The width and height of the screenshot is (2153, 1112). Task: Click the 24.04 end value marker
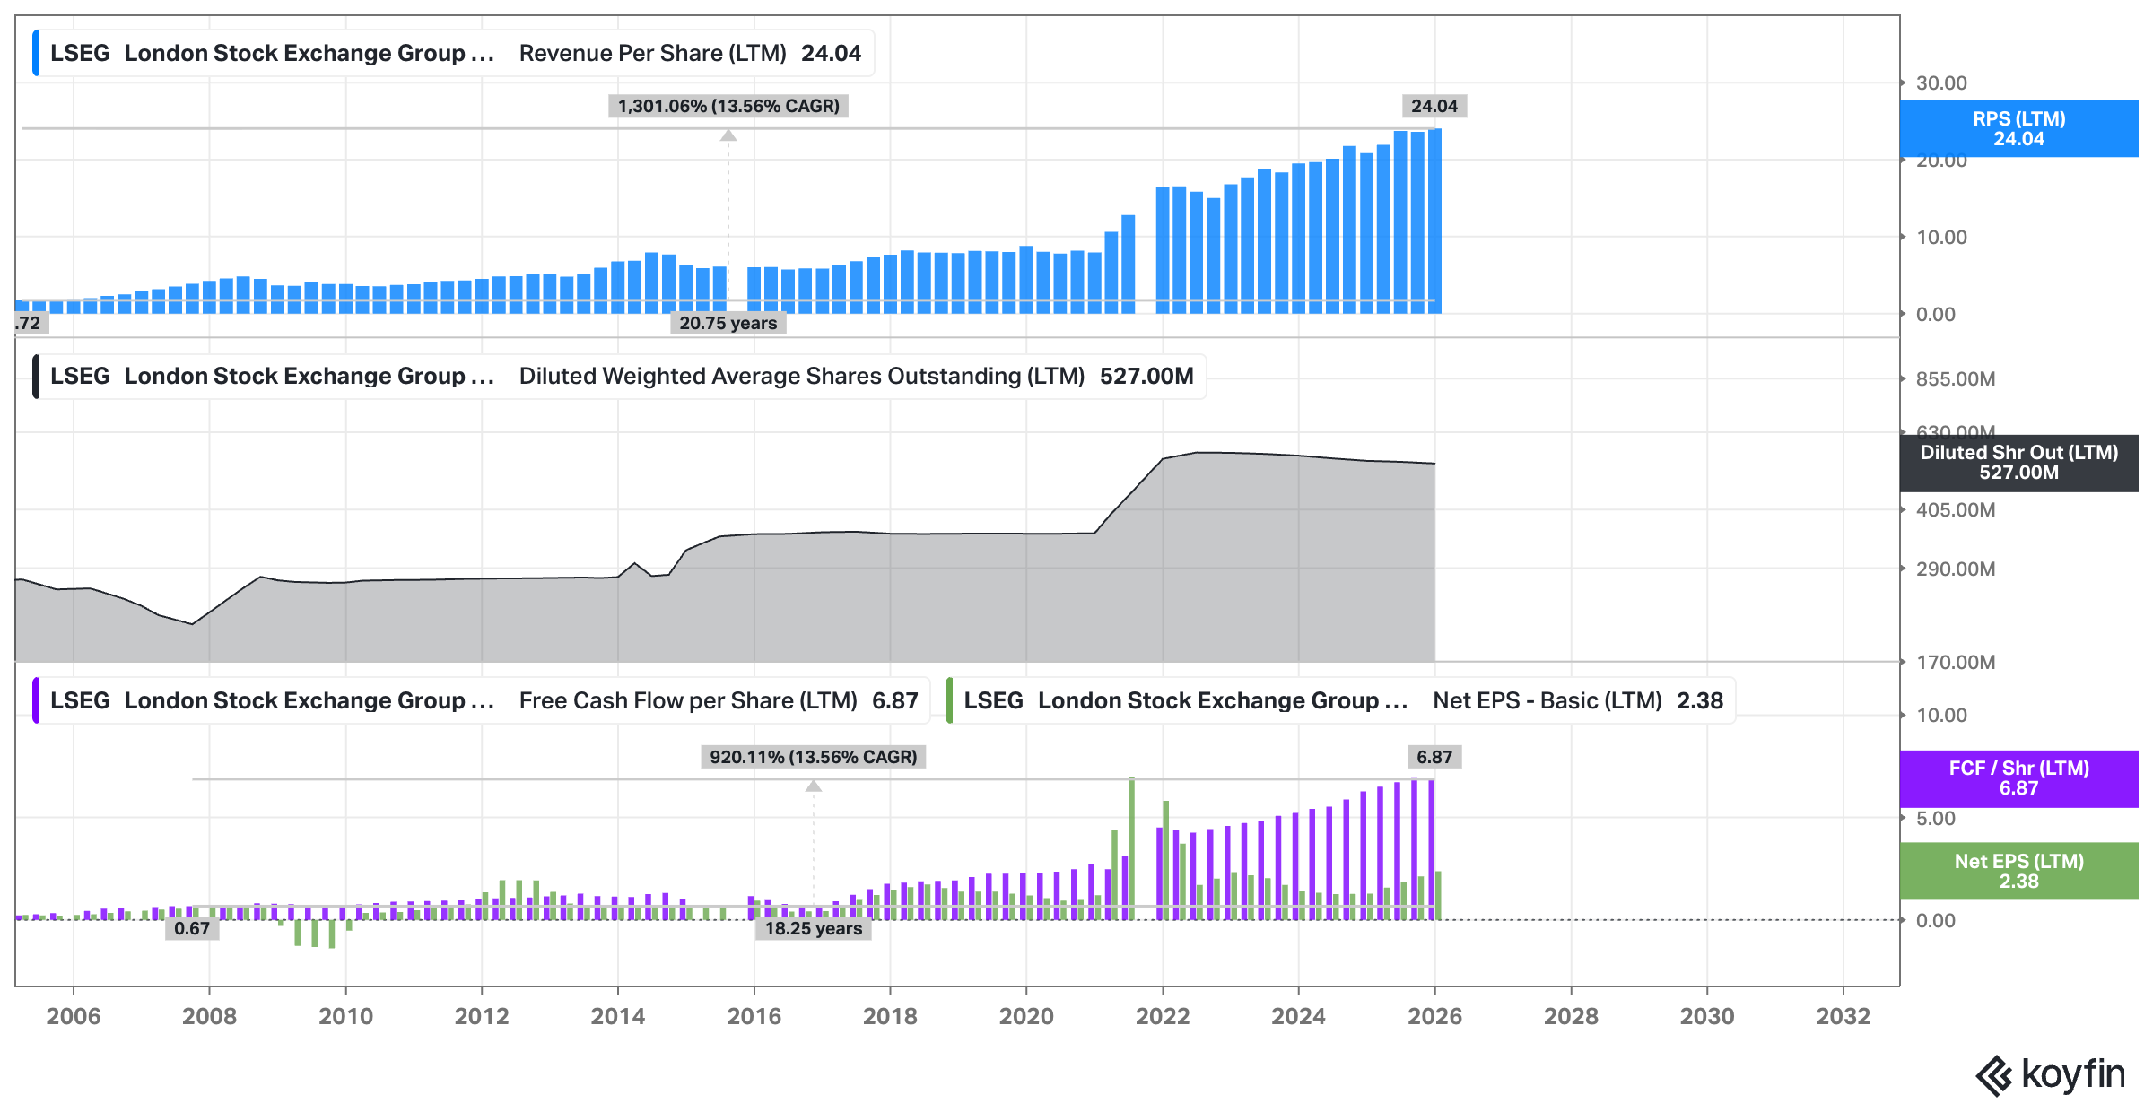click(1434, 106)
